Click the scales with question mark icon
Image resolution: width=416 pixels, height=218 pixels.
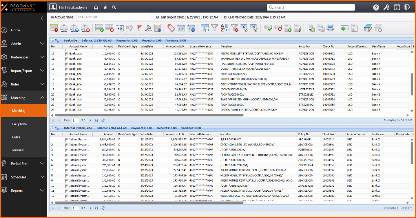[74, 28]
